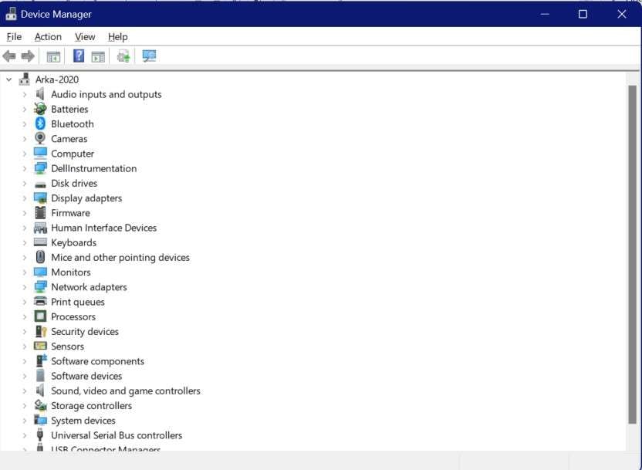Select the Print queues label
The width and height of the screenshot is (642, 470).
coord(78,303)
